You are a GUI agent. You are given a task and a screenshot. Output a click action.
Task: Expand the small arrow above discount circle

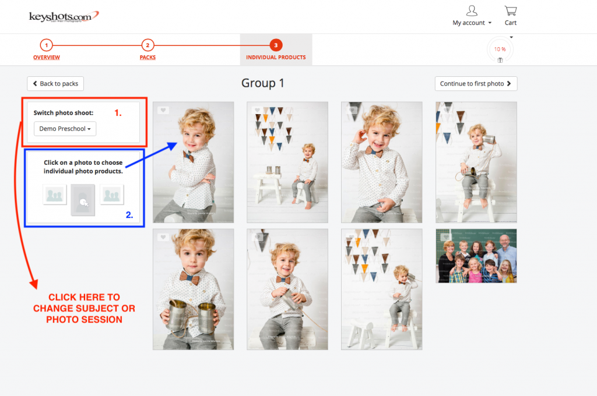point(511,37)
